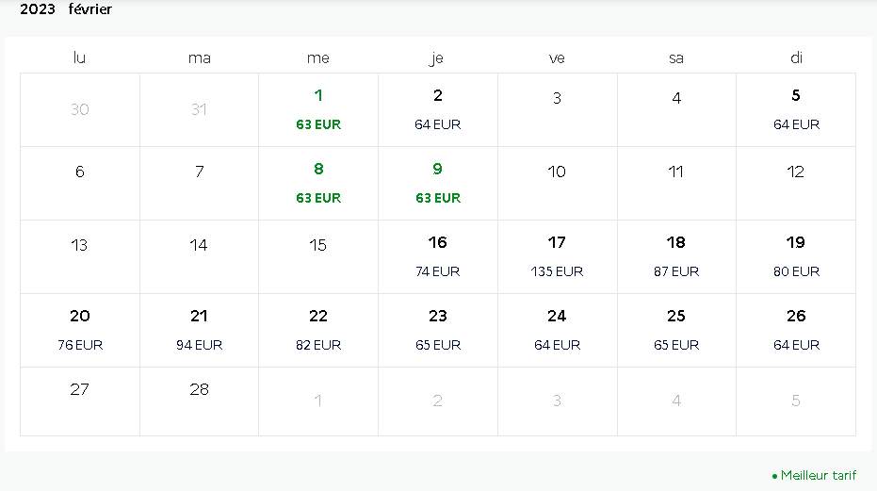The image size is (877, 491).
Task: Choose February 19 at 80 EUR
Action: [796, 257]
